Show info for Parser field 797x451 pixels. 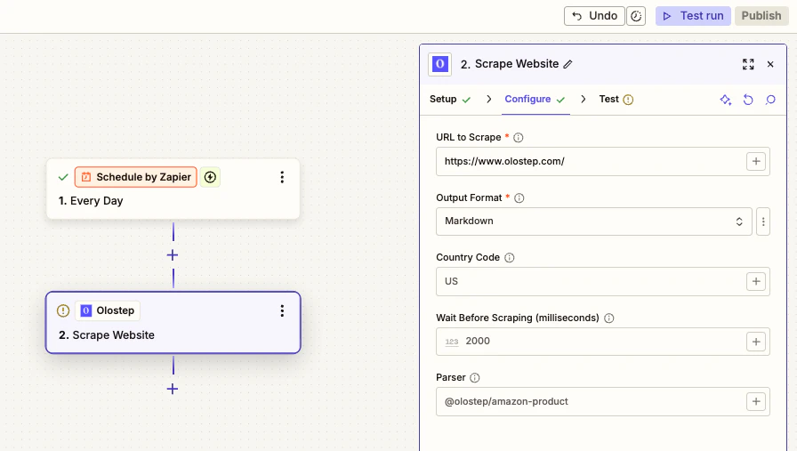(x=474, y=378)
